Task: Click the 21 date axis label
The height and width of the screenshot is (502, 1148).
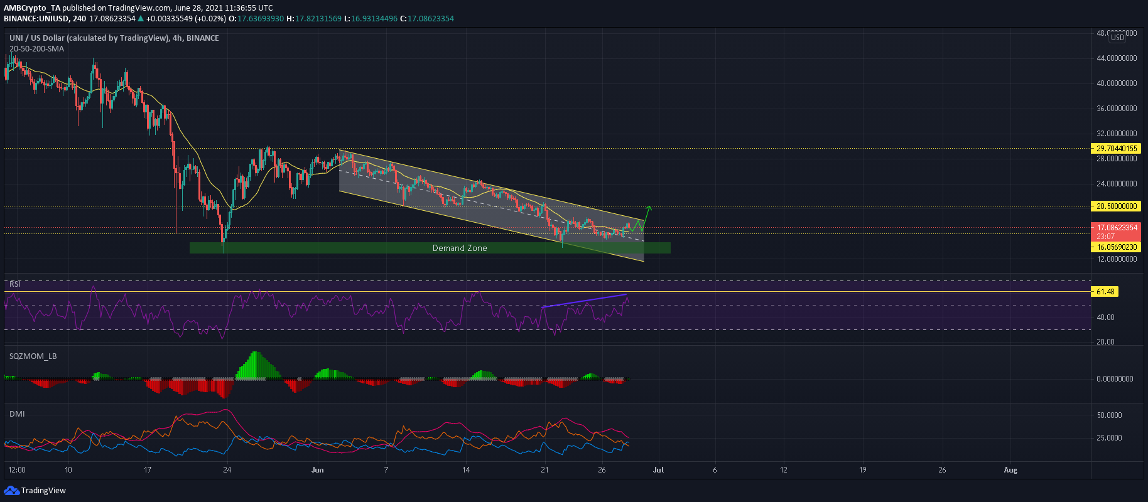Action: coord(544,469)
